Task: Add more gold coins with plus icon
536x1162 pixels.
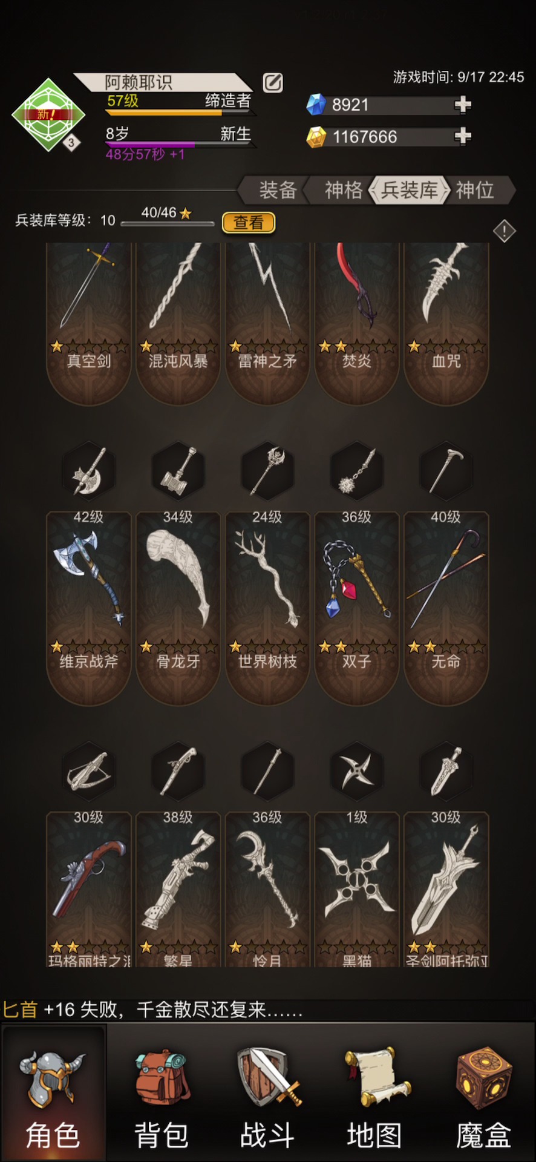Action: 463,136
